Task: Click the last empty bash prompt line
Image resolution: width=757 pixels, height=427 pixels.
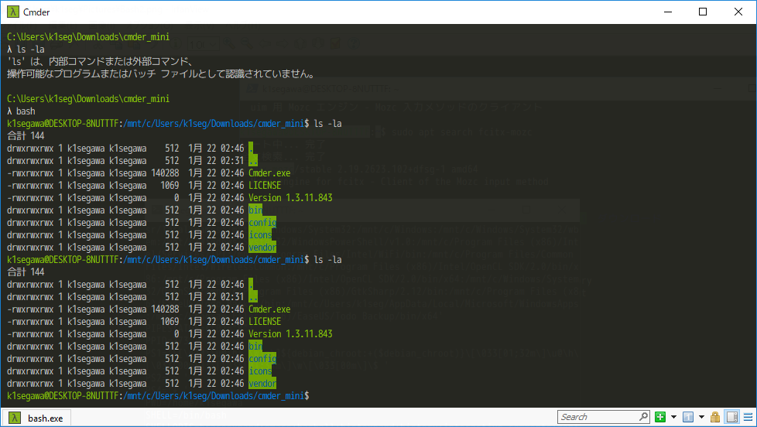Action: [158, 395]
